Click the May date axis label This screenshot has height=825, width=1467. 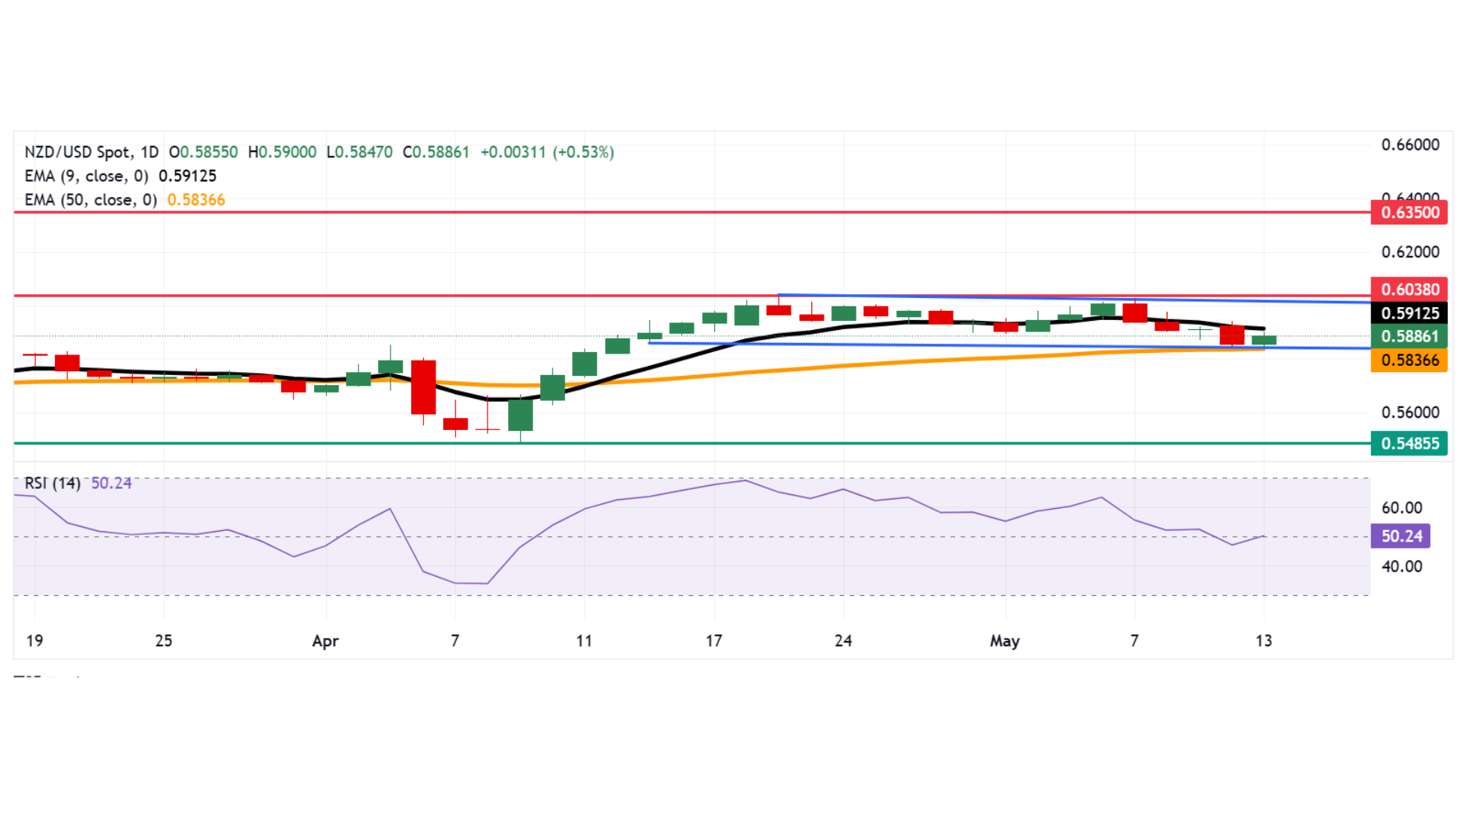point(1005,641)
